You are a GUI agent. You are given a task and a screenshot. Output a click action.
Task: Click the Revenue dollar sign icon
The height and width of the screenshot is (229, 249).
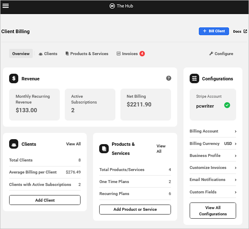click(x=14, y=78)
